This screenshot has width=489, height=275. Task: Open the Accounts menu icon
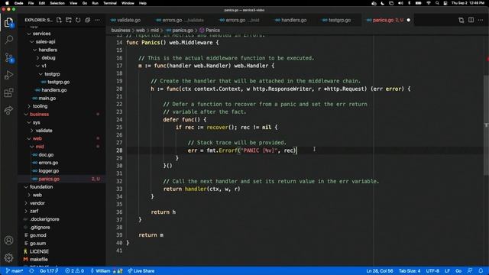[x=8, y=241]
